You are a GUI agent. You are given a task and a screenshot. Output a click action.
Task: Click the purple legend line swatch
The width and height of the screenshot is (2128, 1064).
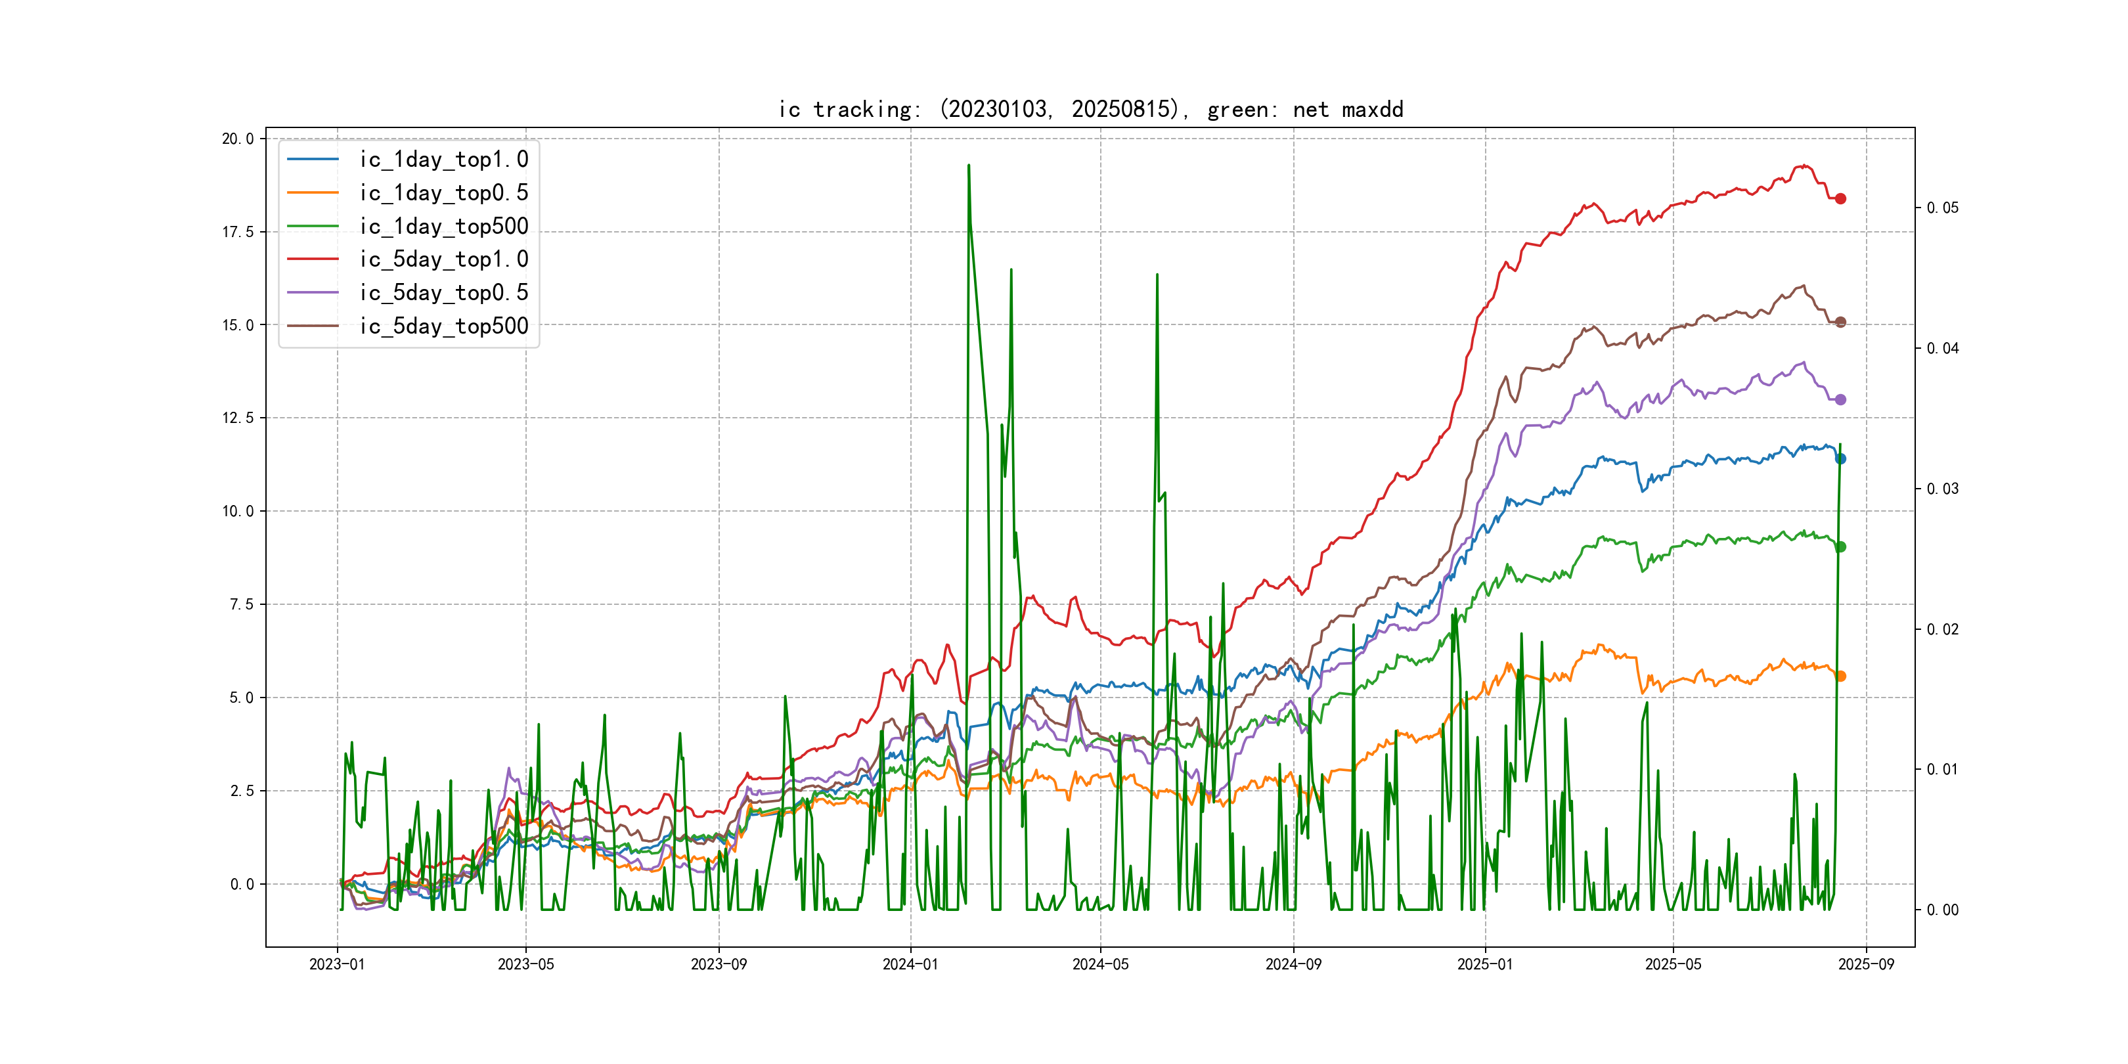click(x=312, y=292)
